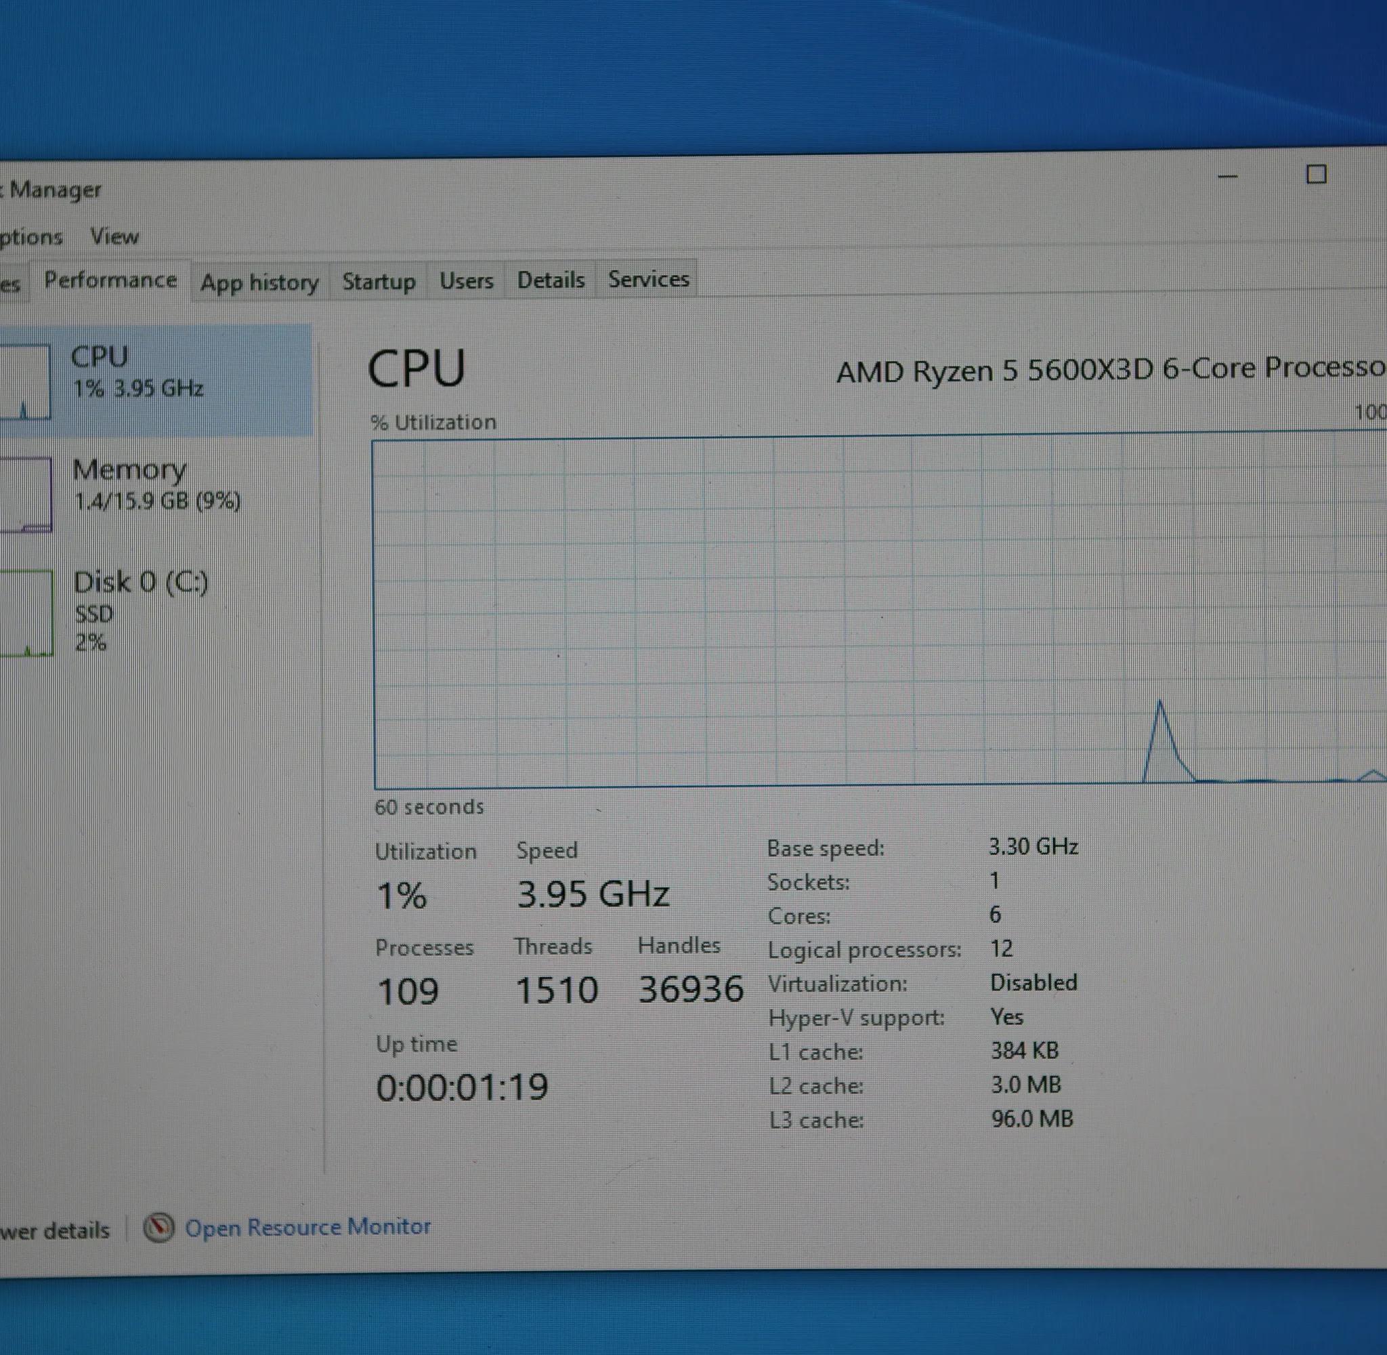This screenshot has height=1355, width=1387.
Task: Switch to the App history tab
Action: tap(259, 283)
